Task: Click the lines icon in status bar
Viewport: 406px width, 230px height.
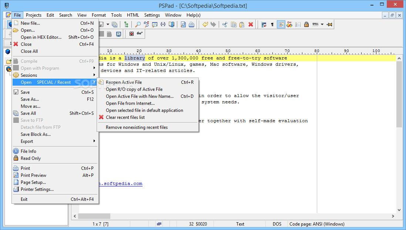Action: point(159,224)
